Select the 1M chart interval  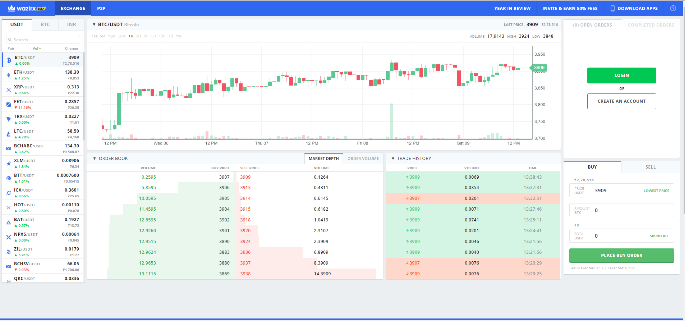tap(94, 36)
